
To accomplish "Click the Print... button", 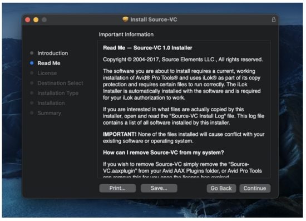I will [117, 188].
